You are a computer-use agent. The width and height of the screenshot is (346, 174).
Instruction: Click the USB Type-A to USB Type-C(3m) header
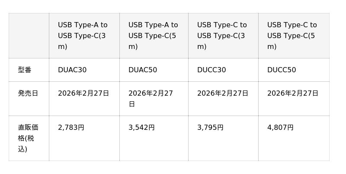pyautogui.click(x=83, y=35)
